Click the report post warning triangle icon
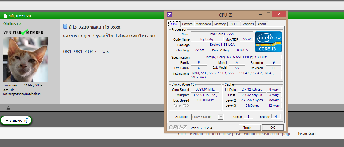The width and height of the screenshot is (344, 147). 8,108
